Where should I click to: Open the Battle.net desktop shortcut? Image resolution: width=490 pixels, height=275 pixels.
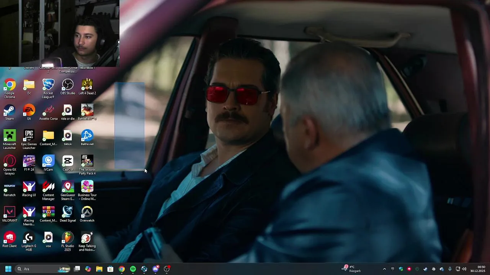[87, 138]
